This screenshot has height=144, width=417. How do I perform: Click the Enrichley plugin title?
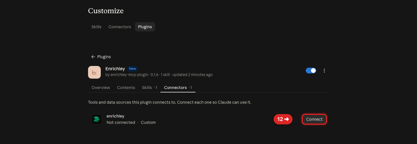point(115,69)
